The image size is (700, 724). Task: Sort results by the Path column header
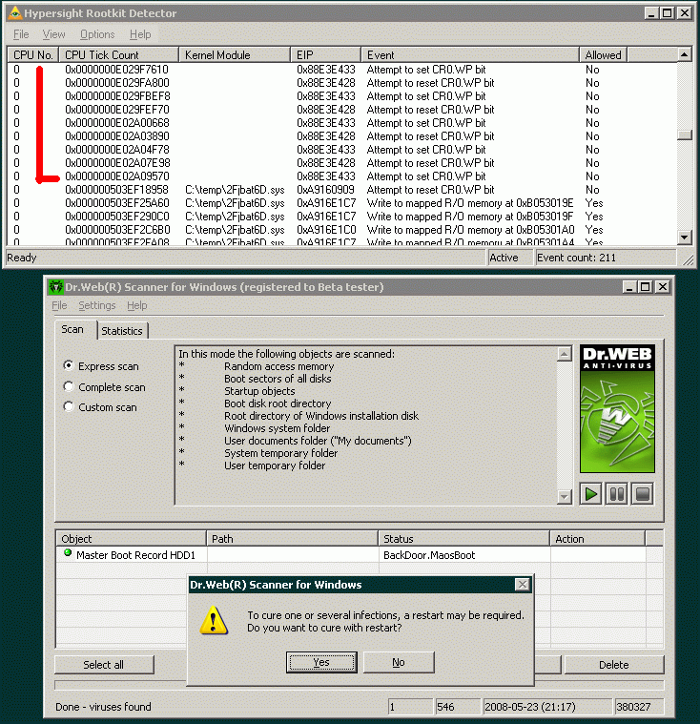tap(292, 538)
